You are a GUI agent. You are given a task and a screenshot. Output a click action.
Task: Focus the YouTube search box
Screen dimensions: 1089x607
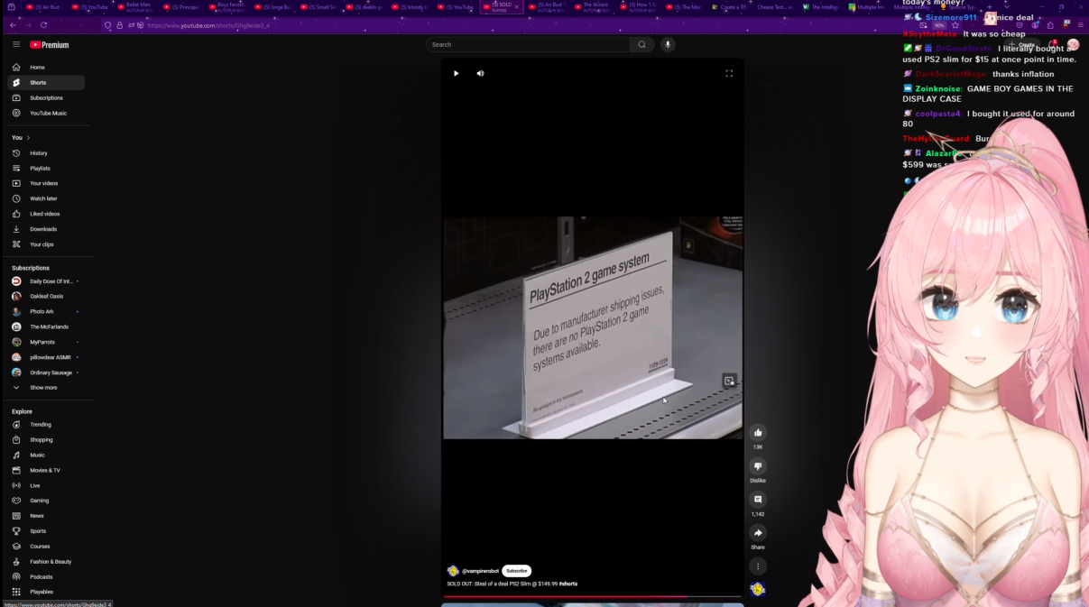[528, 44]
